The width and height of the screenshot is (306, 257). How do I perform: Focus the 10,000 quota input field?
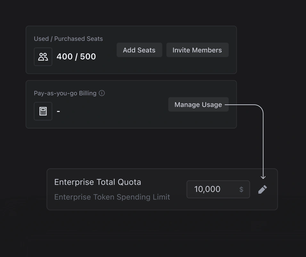tap(218, 189)
